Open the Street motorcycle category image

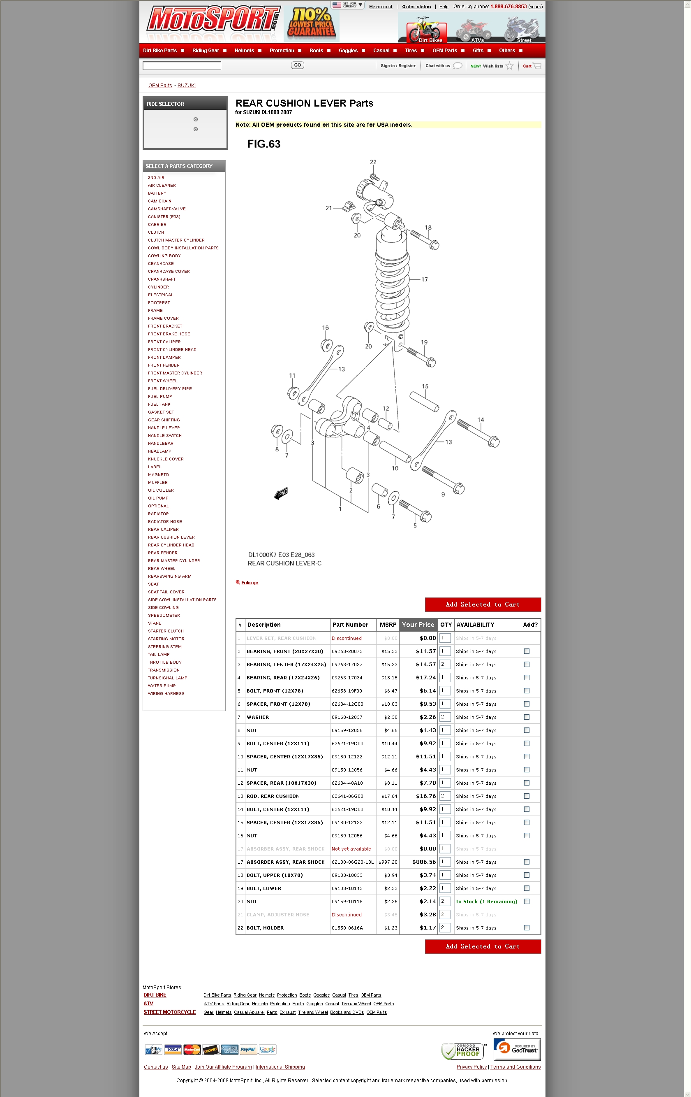522,29
